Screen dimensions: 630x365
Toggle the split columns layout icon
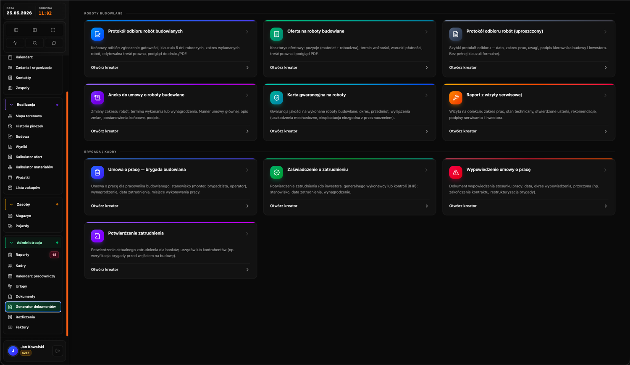pos(34,30)
